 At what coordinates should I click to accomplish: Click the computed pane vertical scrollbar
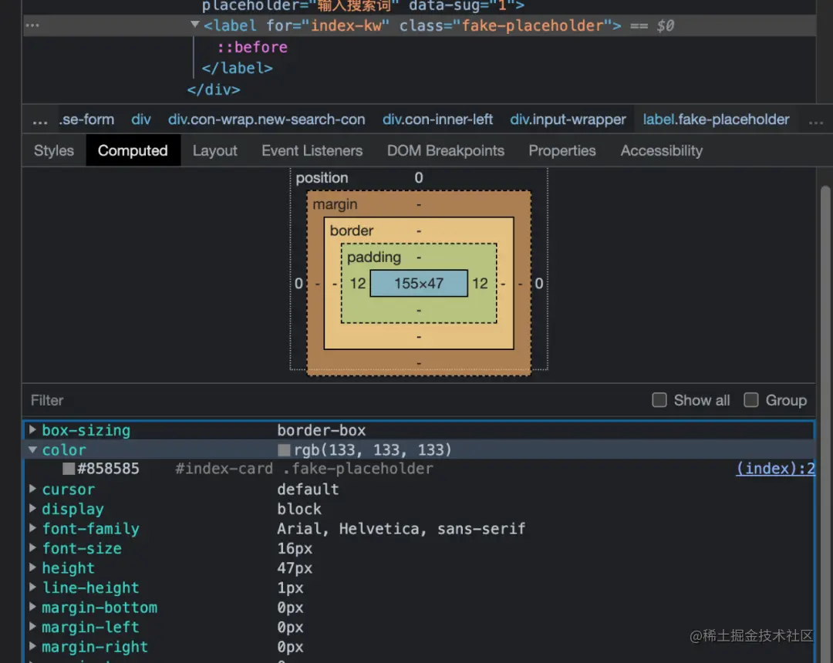coord(825,423)
